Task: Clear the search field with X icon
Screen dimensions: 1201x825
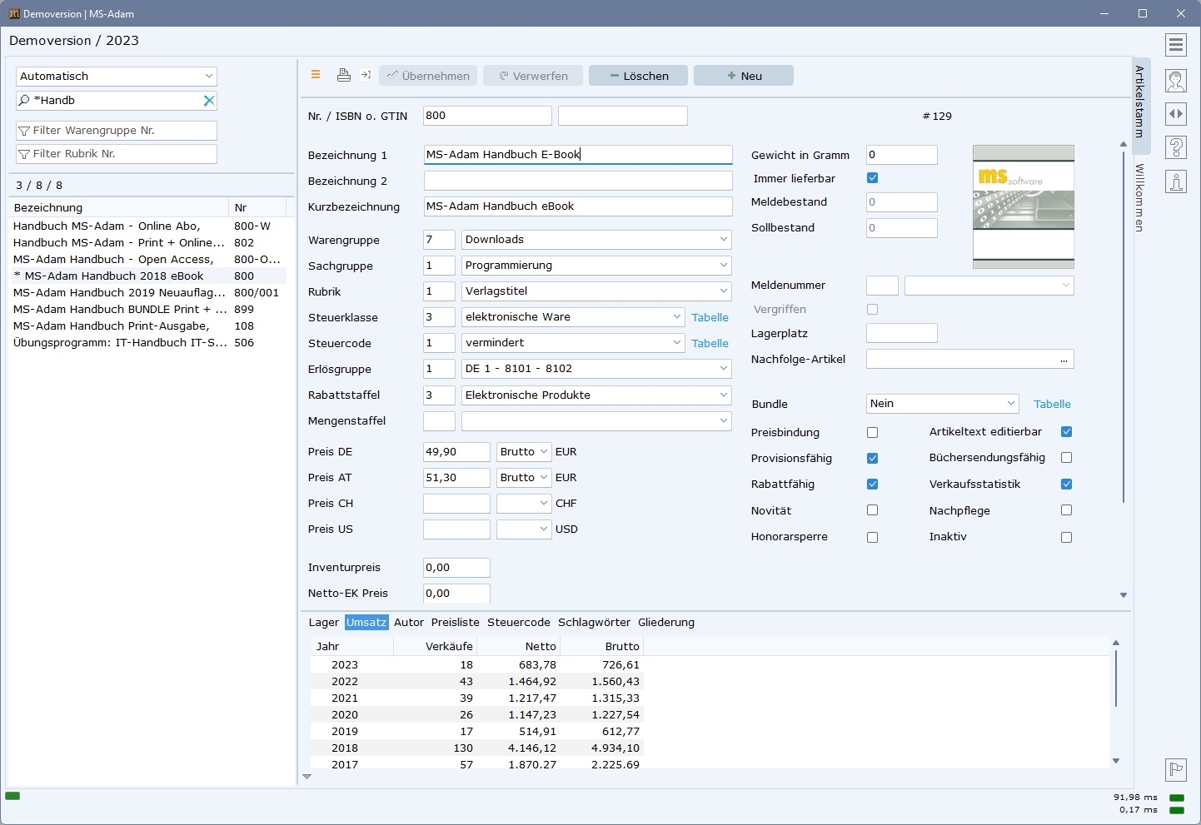Action: click(209, 101)
